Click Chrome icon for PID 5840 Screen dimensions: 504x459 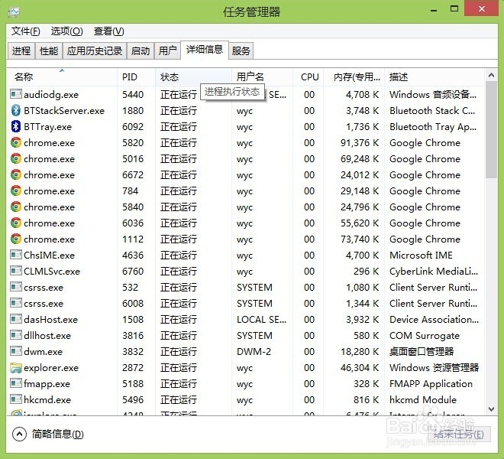(x=16, y=207)
